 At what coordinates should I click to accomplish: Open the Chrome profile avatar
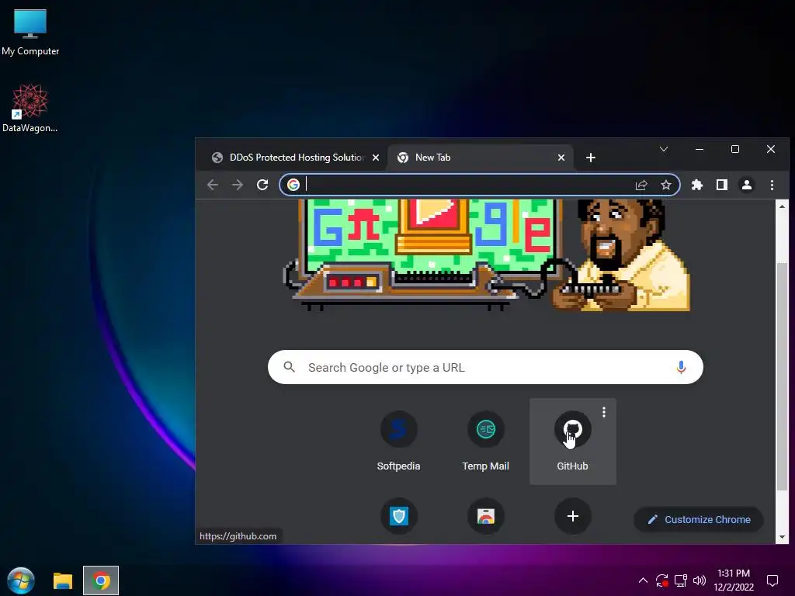pyautogui.click(x=746, y=185)
